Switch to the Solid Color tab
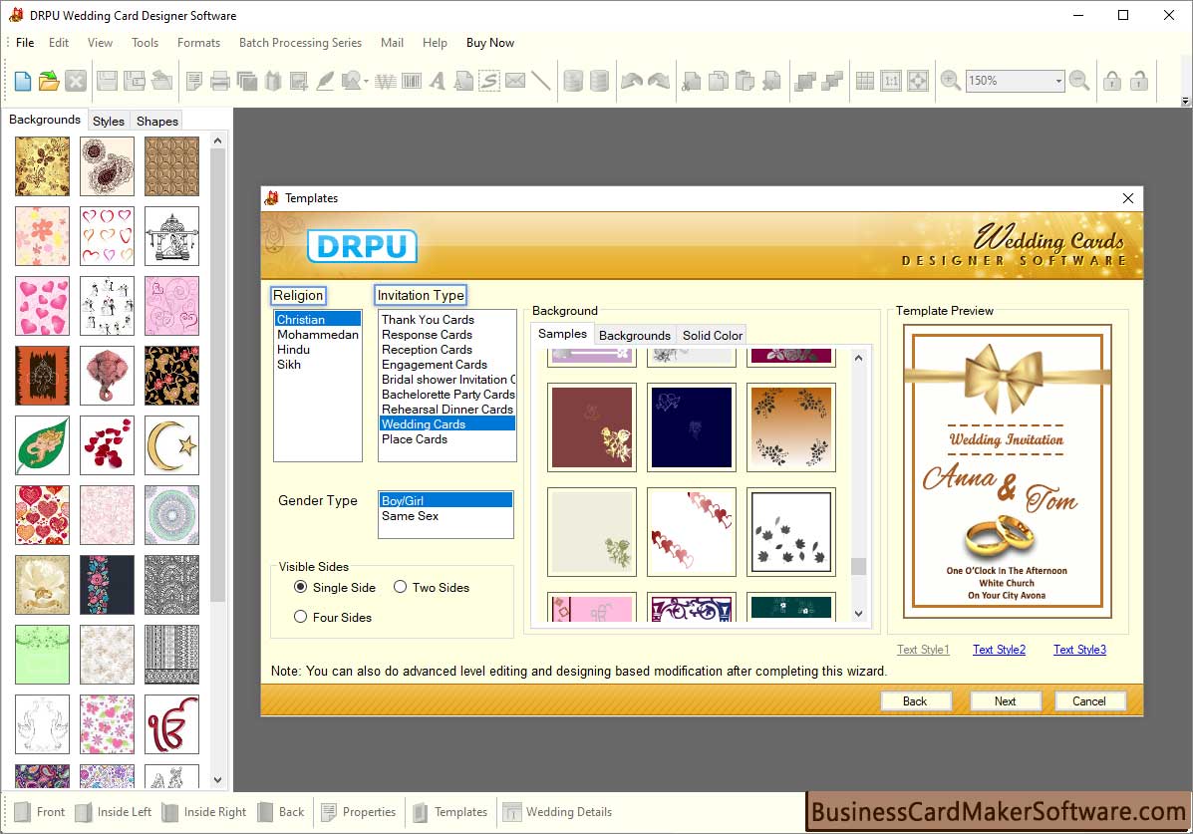This screenshot has height=834, width=1193. pos(713,336)
